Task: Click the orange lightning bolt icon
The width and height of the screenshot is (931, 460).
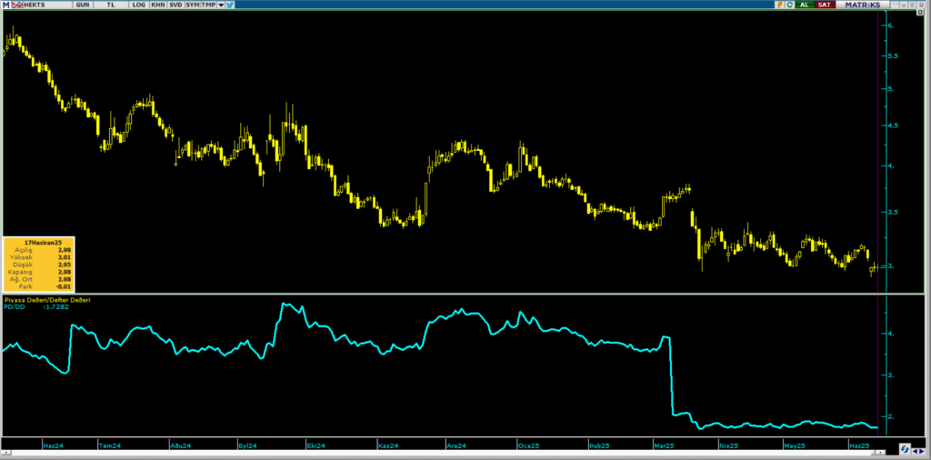Action: pos(779,5)
